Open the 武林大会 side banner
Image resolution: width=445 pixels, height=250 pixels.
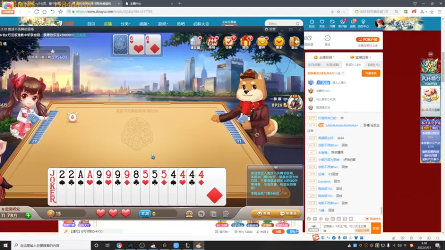coord(431,66)
